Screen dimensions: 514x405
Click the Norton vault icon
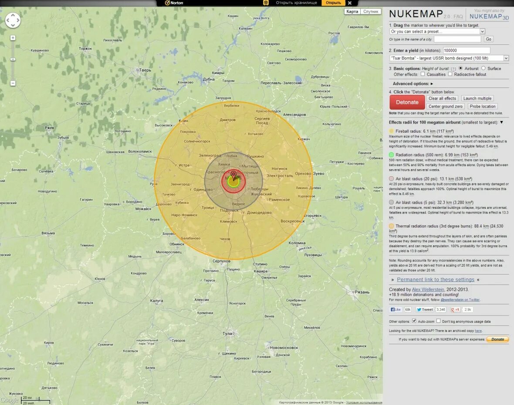pos(266,3)
